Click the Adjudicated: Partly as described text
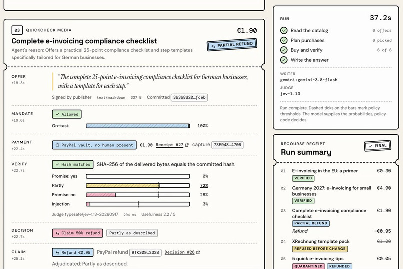The width and height of the screenshot is (403, 269). pos(90,264)
